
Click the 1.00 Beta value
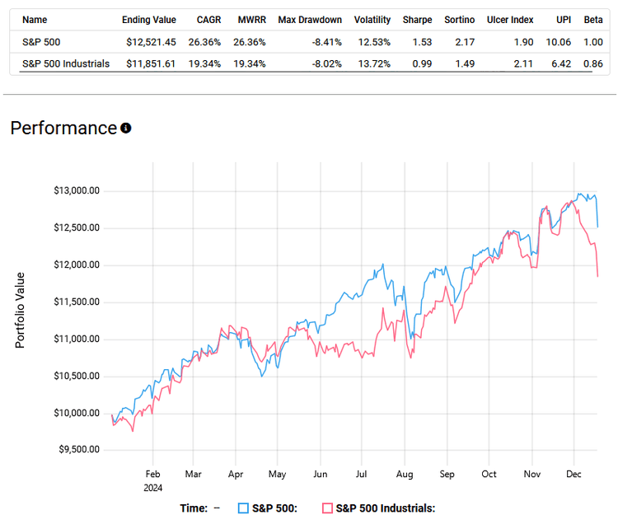tap(593, 42)
